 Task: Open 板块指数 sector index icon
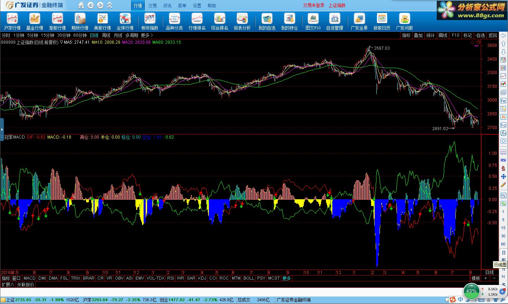coord(150,22)
